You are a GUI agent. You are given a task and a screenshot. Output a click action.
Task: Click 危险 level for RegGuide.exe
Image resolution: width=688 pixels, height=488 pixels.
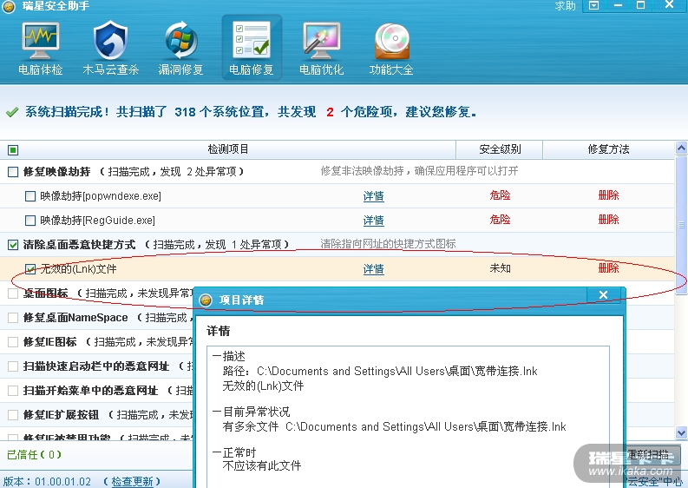(x=500, y=219)
